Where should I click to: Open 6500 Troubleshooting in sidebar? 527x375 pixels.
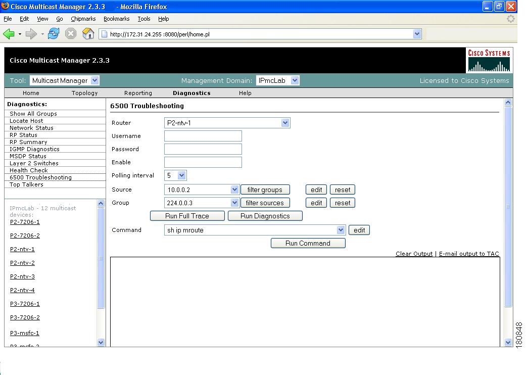(40, 177)
